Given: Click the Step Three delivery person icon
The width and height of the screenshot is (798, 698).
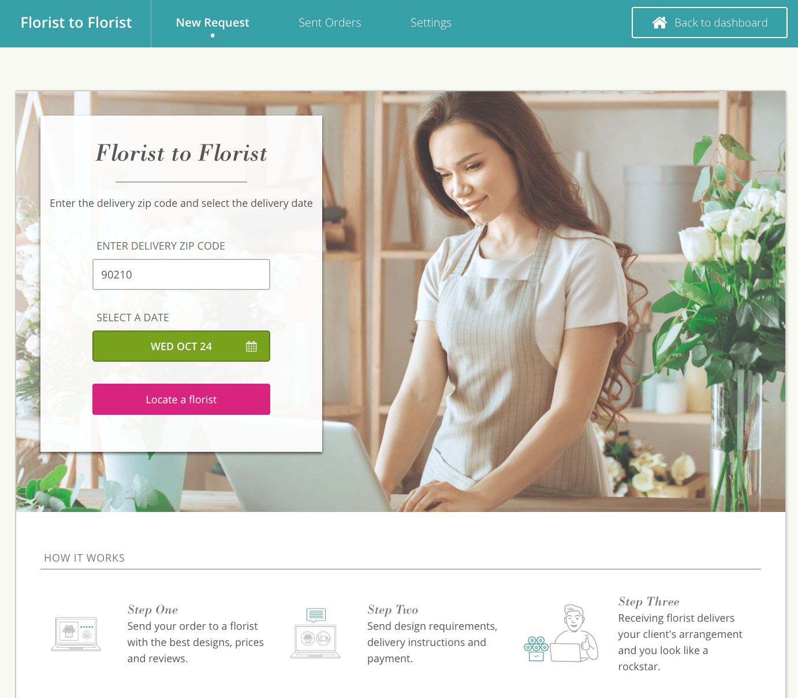Looking at the screenshot, I should pyautogui.click(x=561, y=633).
